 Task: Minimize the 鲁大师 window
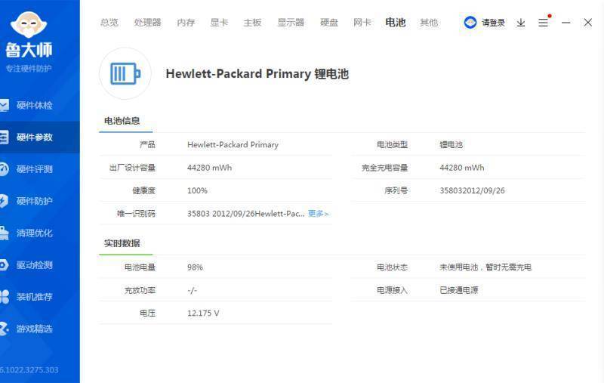[x=565, y=23]
